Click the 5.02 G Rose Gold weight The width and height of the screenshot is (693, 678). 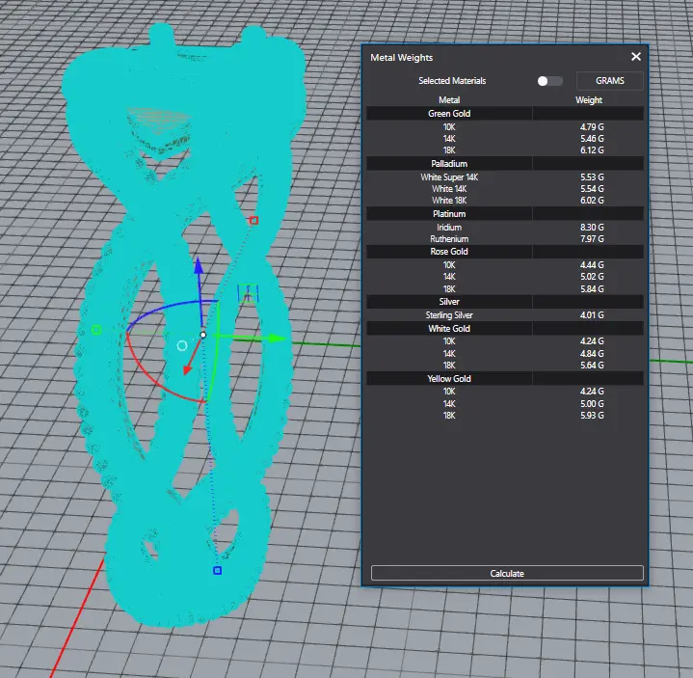click(592, 277)
